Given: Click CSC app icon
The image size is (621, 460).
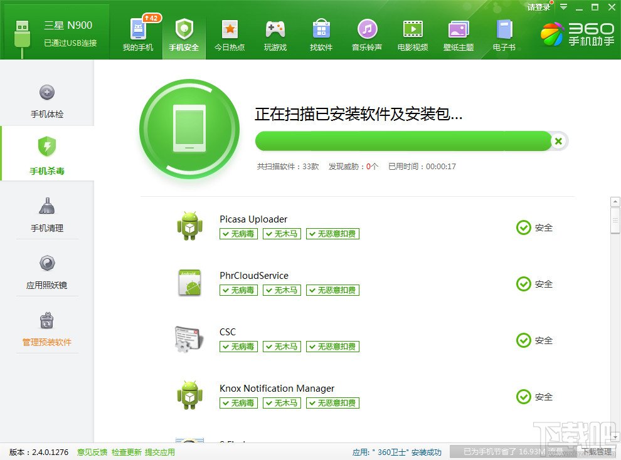Looking at the screenshot, I should [x=189, y=340].
